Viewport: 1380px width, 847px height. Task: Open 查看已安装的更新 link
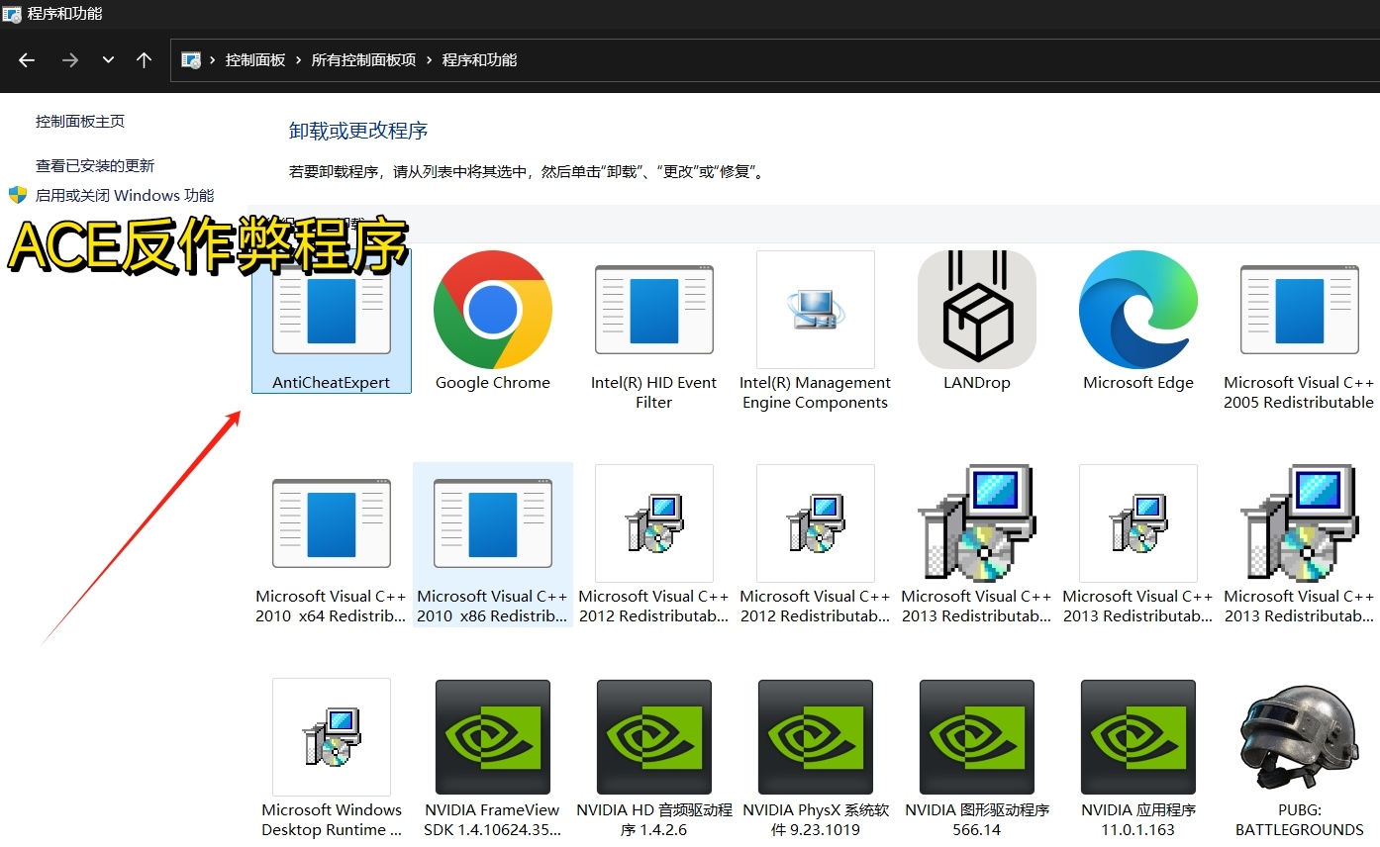[x=95, y=165]
